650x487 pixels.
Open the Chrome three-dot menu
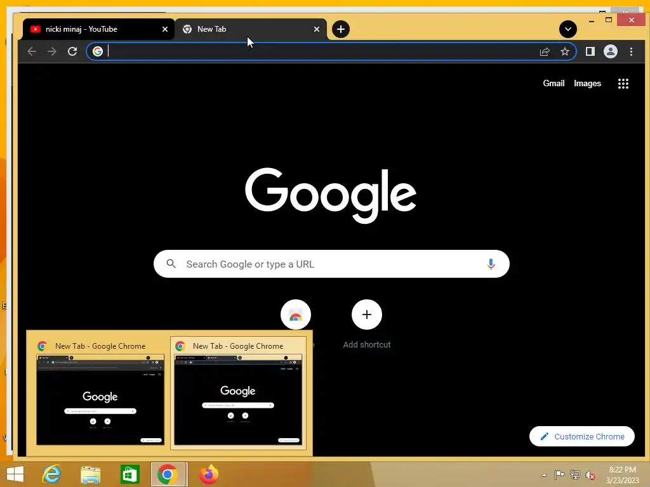point(632,51)
